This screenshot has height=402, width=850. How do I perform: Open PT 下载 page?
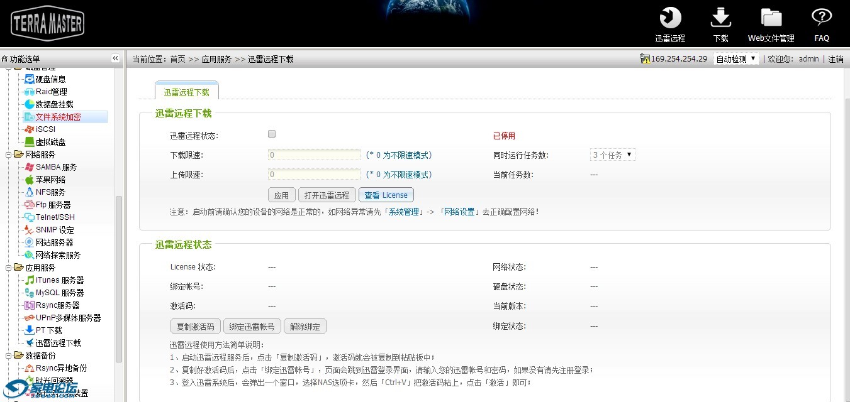tap(48, 330)
